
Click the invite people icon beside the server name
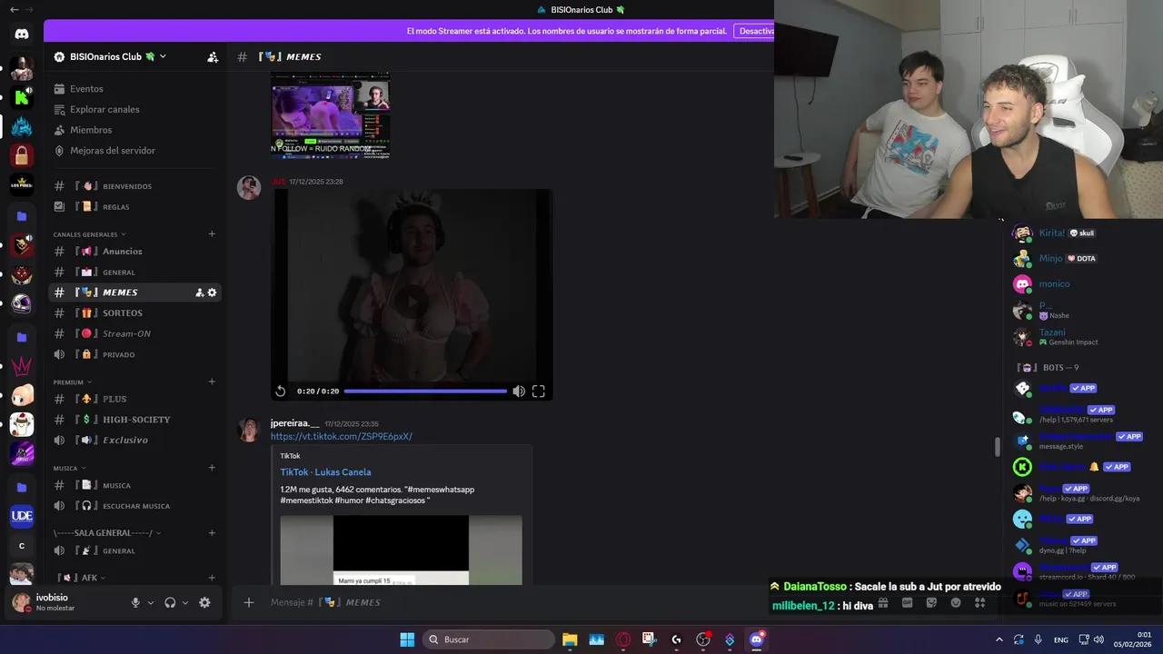[x=213, y=56]
